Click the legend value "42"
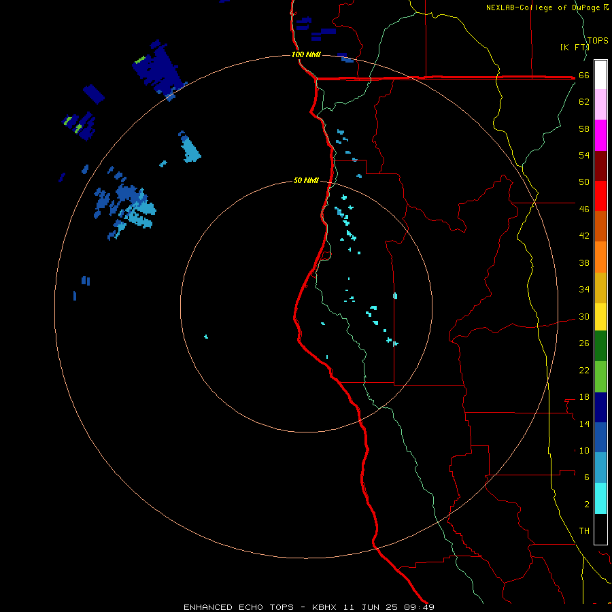The width and height of the screenshot is (612, 612). point(584,236)
